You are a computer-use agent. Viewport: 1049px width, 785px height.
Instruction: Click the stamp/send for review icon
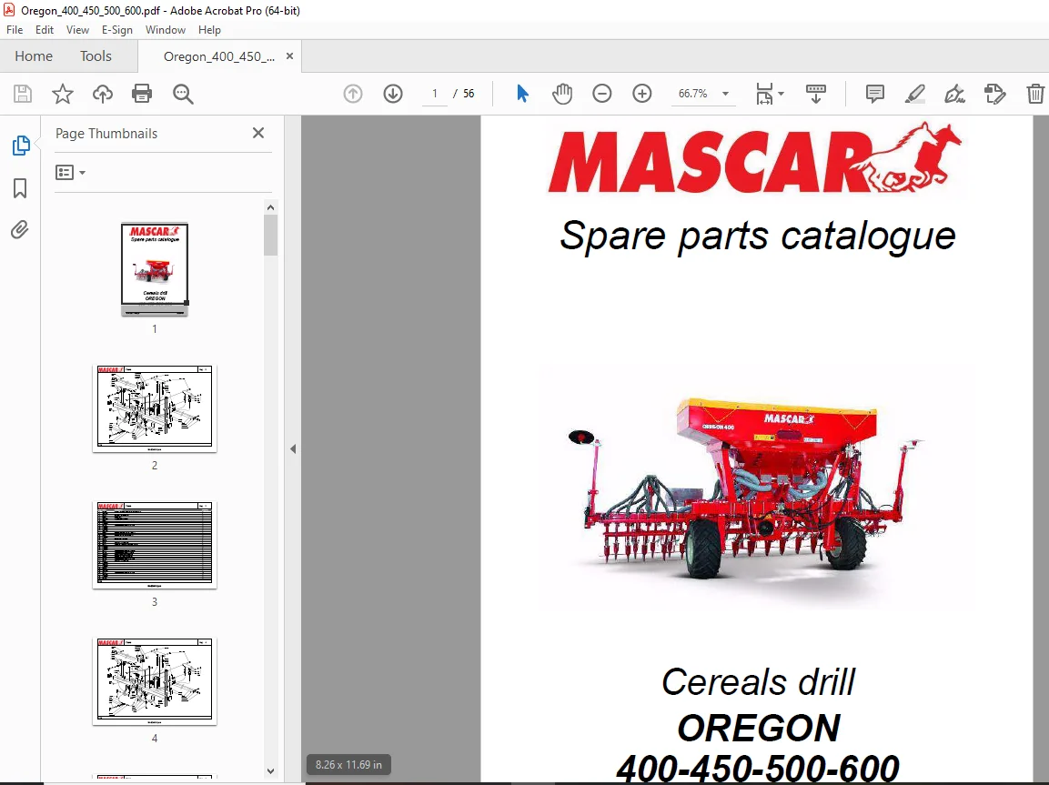point(994,94)
